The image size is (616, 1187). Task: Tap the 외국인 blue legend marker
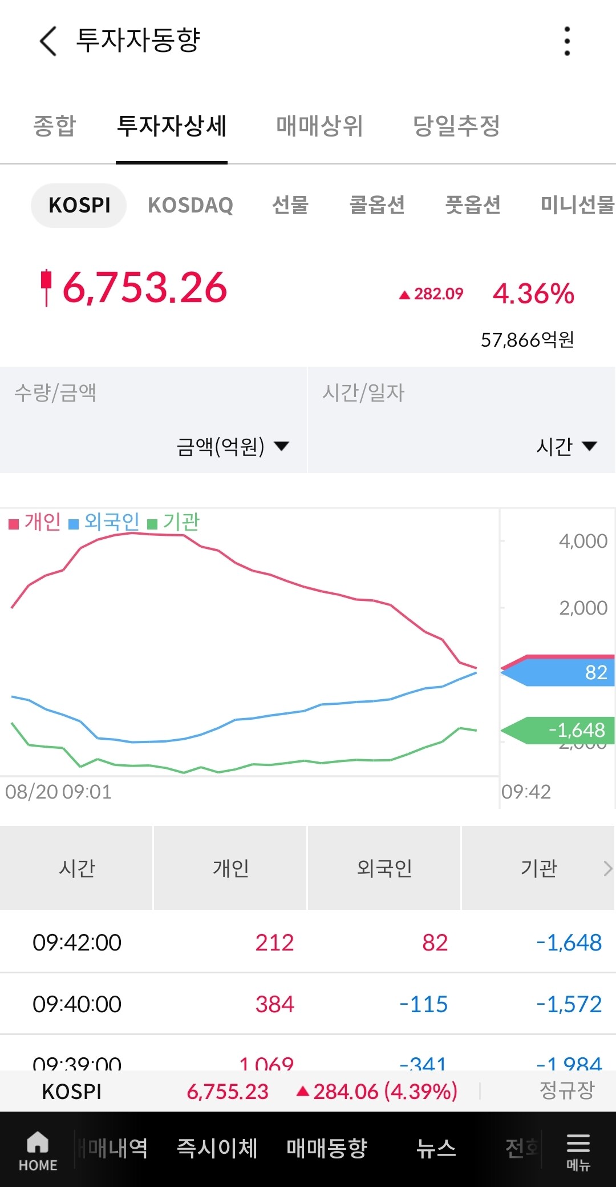[x=74, y=524]
